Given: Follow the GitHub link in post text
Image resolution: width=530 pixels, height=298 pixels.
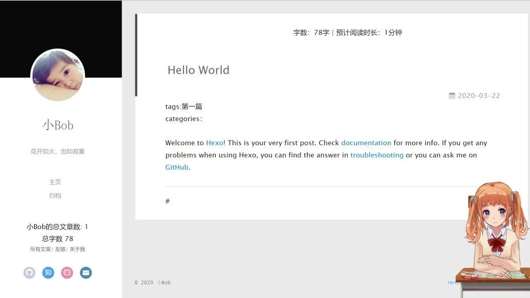Looking at the screenshot, I should [x=177, y=167].
